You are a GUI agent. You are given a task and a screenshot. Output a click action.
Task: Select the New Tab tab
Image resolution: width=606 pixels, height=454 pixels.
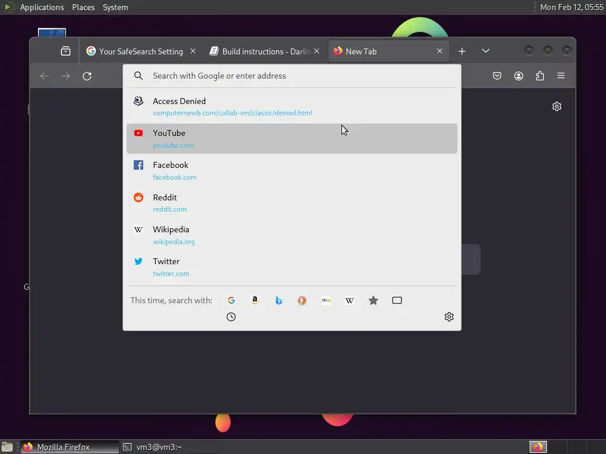[389, 51]
